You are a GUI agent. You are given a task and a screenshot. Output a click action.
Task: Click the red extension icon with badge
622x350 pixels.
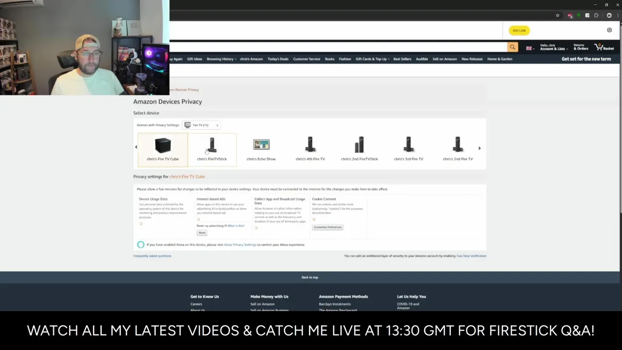tap(570, 16)
